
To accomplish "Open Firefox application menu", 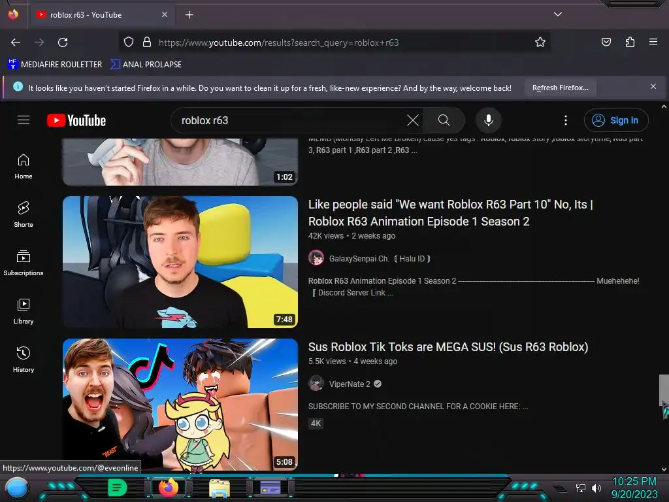I will click(653, 42).
